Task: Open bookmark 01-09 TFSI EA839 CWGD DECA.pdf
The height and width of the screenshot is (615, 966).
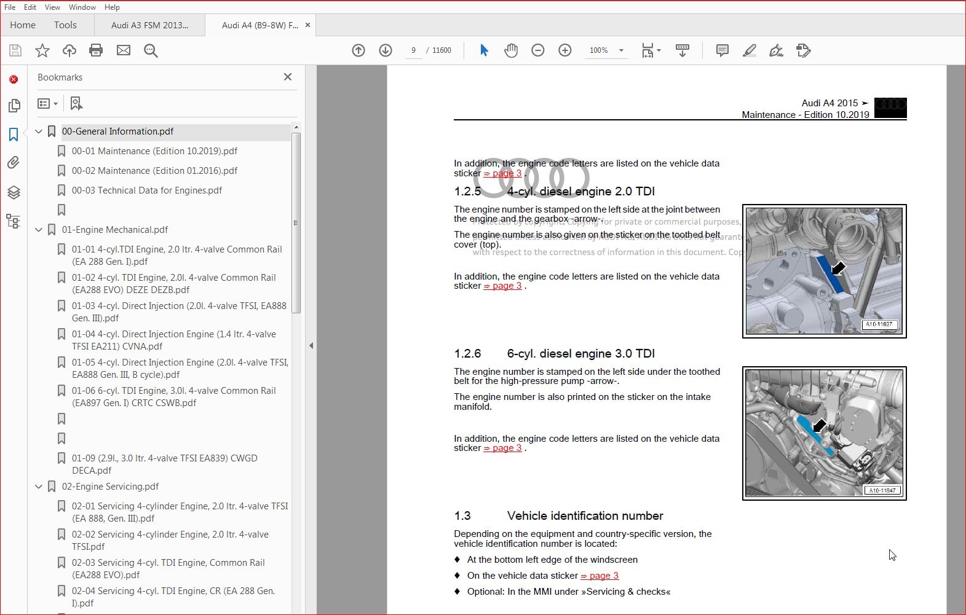Action: point(165,464)
